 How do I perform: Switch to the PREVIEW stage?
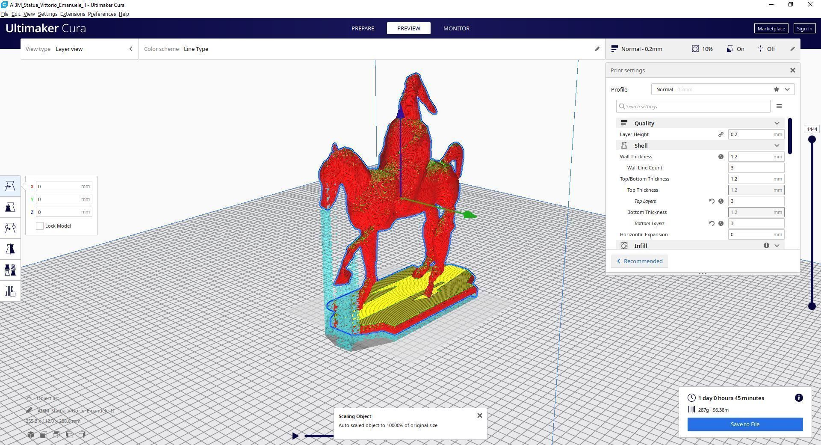click(x=409, y=28)
